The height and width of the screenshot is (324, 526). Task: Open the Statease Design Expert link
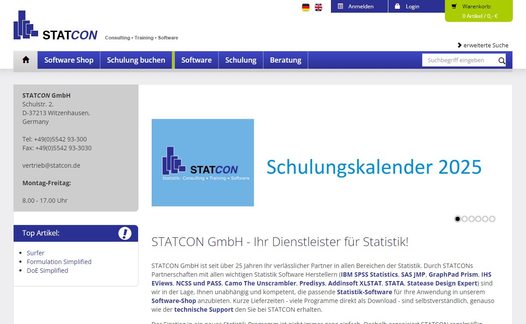442,283
